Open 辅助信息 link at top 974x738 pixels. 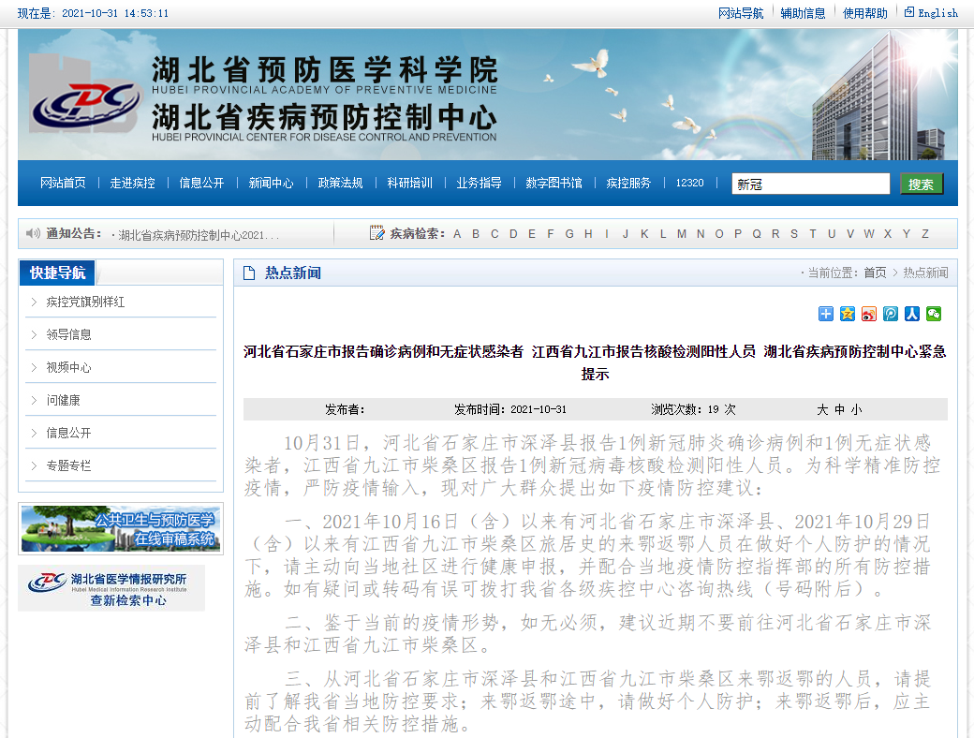pyautogui.click(x=803, y=13)
